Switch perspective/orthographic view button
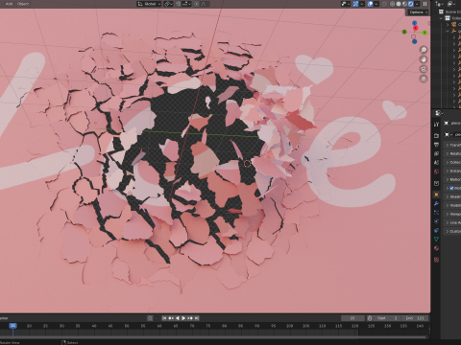 [x=424, y=79]
